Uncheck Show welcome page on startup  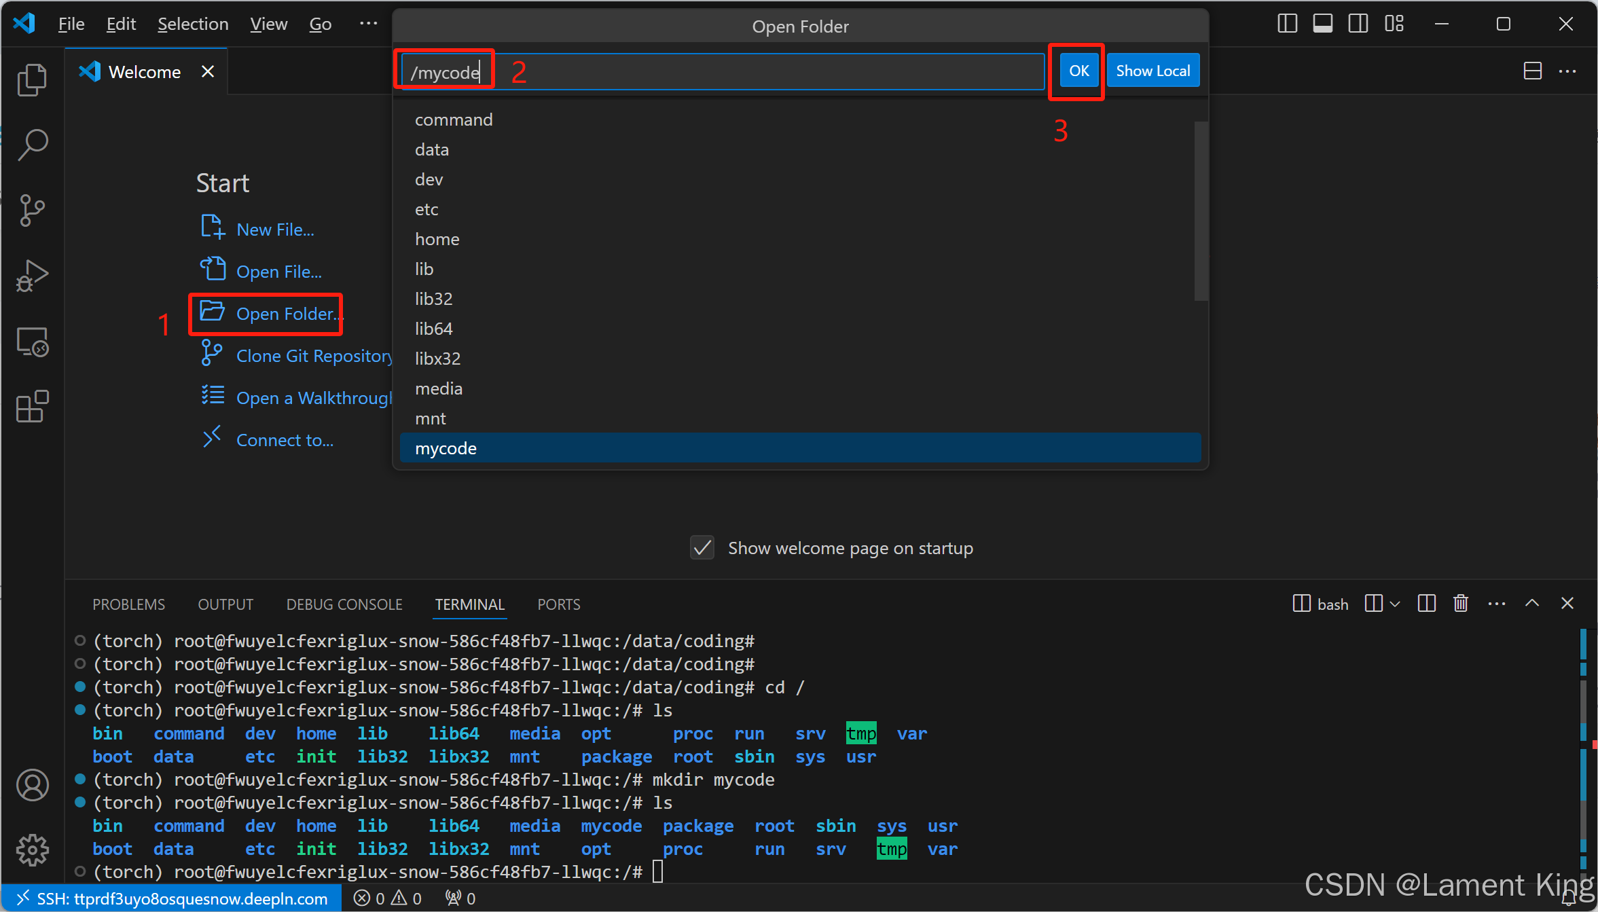[702, 548]
